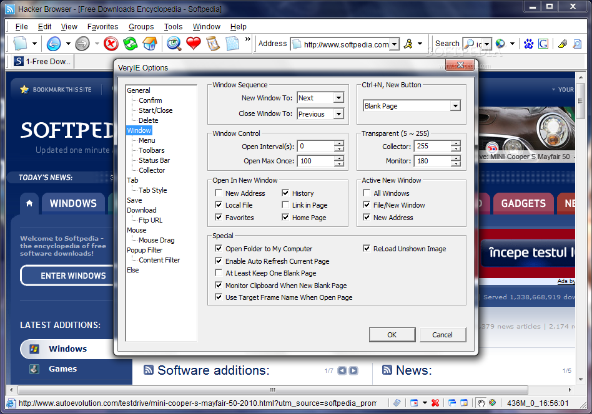This screenshot has width=592, height=414.
Task: Open the Blank Page dropdown for Ctrl+N
Action: tap(455, 106)
